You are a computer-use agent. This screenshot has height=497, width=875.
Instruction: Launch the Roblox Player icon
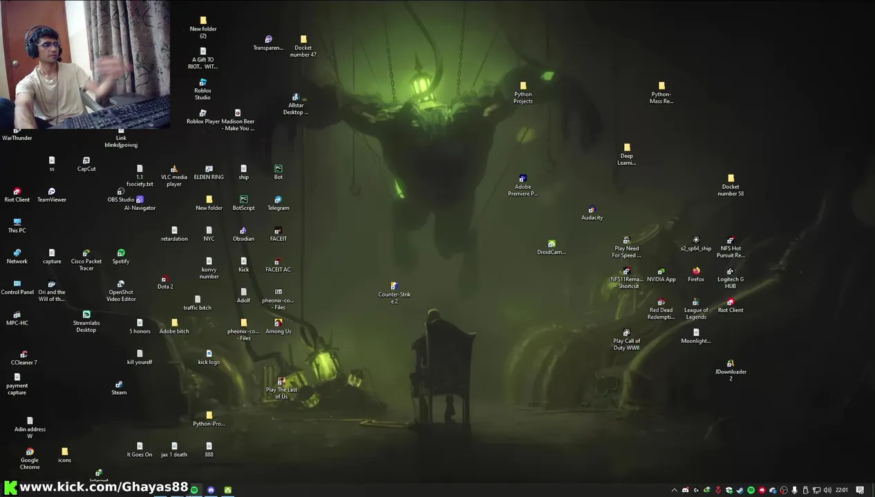pos(203,117)
